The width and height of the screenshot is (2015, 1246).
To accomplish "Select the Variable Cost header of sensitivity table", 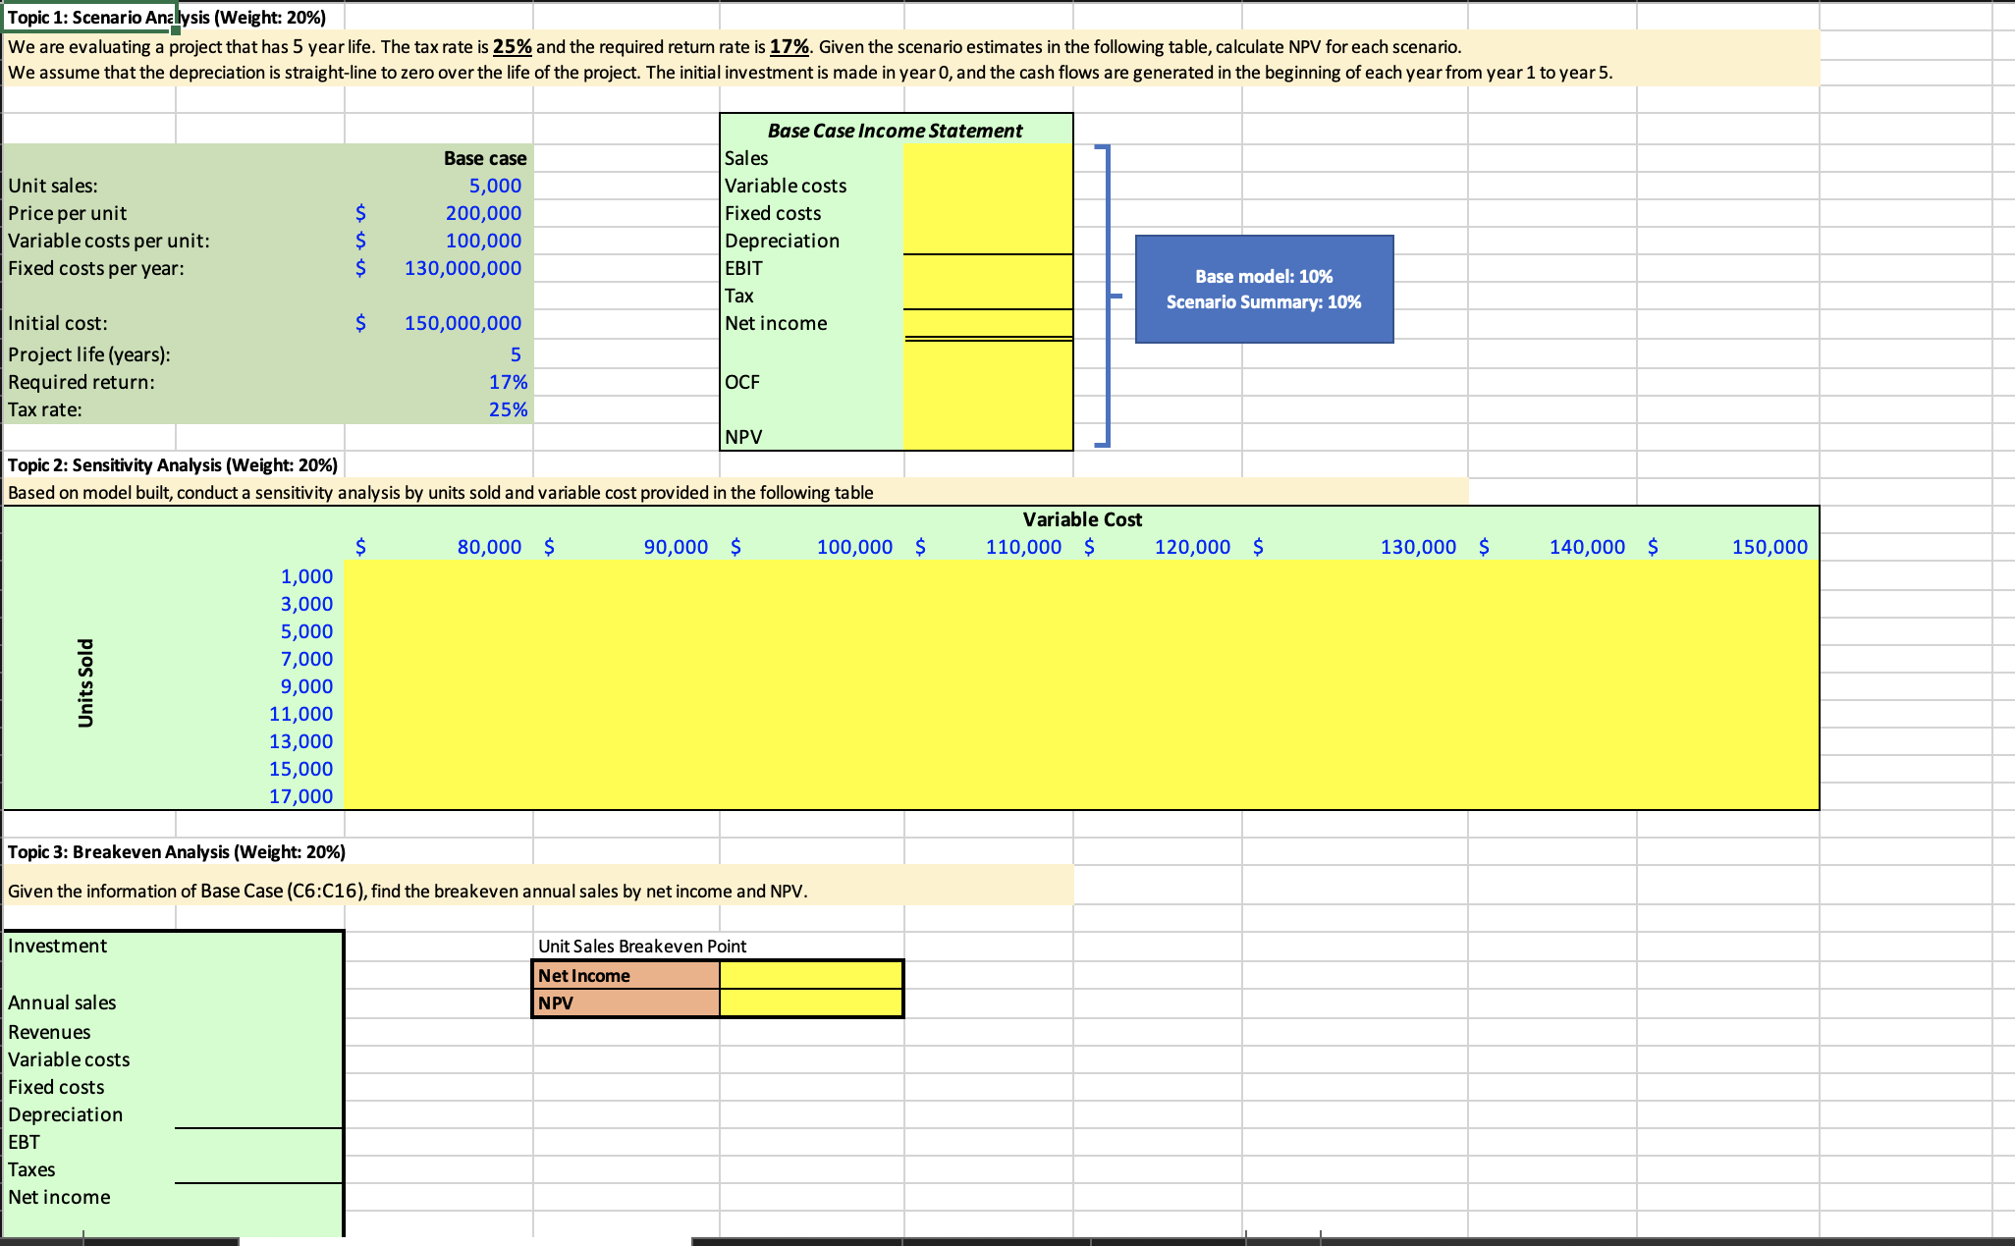I will point(1081,519).
